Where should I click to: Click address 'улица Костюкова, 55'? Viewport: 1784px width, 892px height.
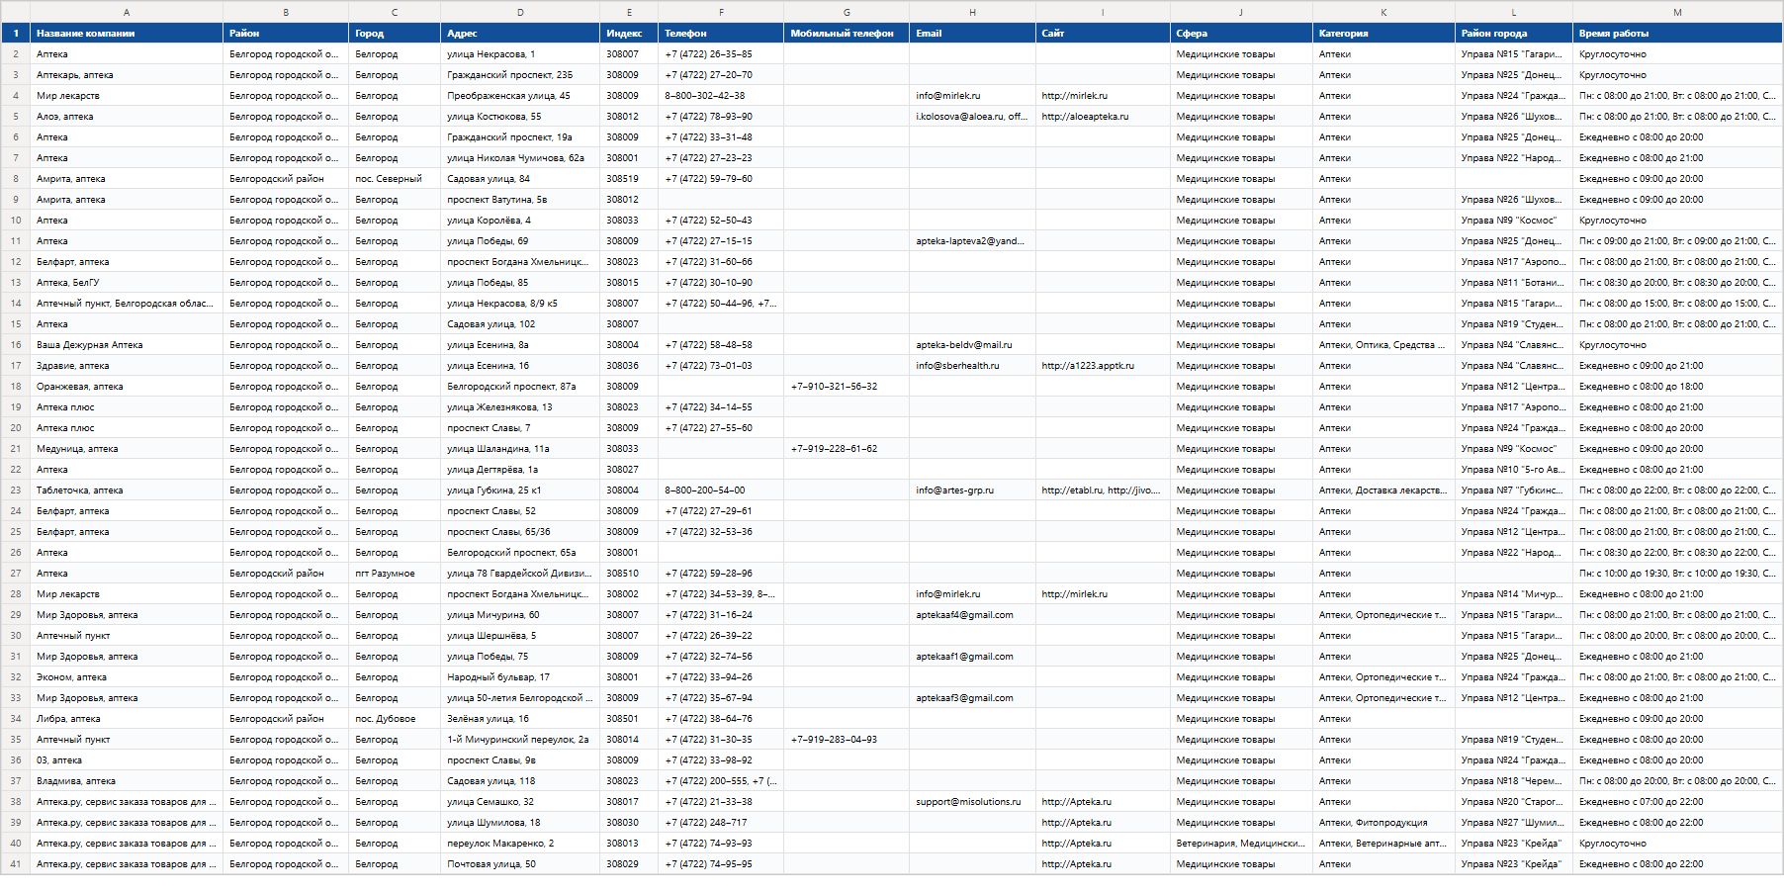tap(520, 117)
